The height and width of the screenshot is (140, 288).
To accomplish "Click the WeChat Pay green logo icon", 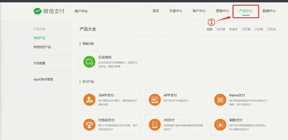I will (37, 11).
